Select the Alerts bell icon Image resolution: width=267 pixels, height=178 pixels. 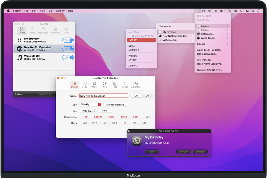point(95,84)
